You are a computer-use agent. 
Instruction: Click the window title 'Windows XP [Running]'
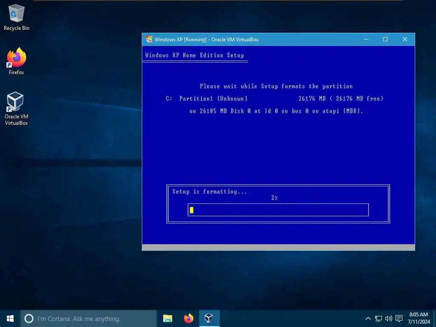click(x=181, y=40)
